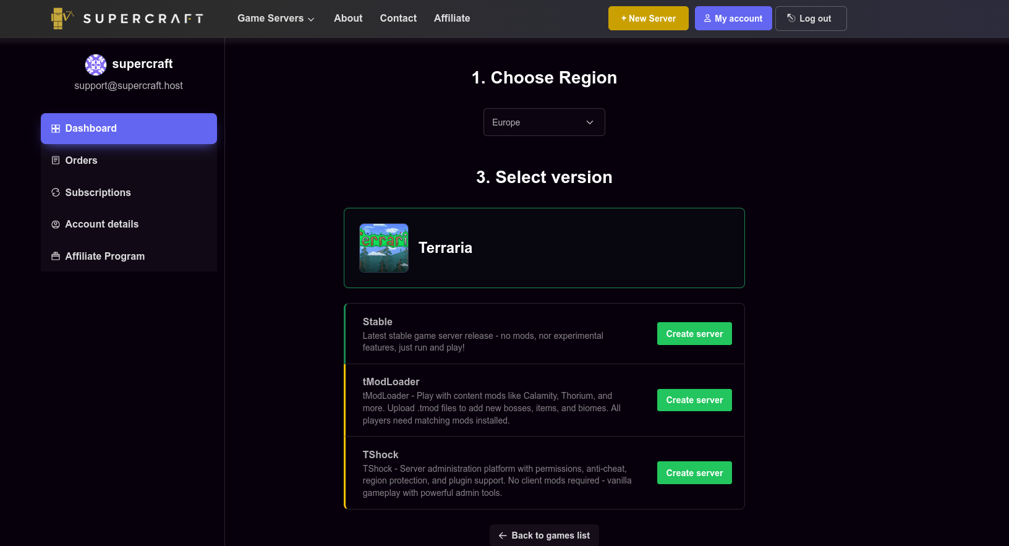The height and width of the screenshot is (546, 1009).
Task: Click the back arrow icon in games list button
Action: coord(503,535)
